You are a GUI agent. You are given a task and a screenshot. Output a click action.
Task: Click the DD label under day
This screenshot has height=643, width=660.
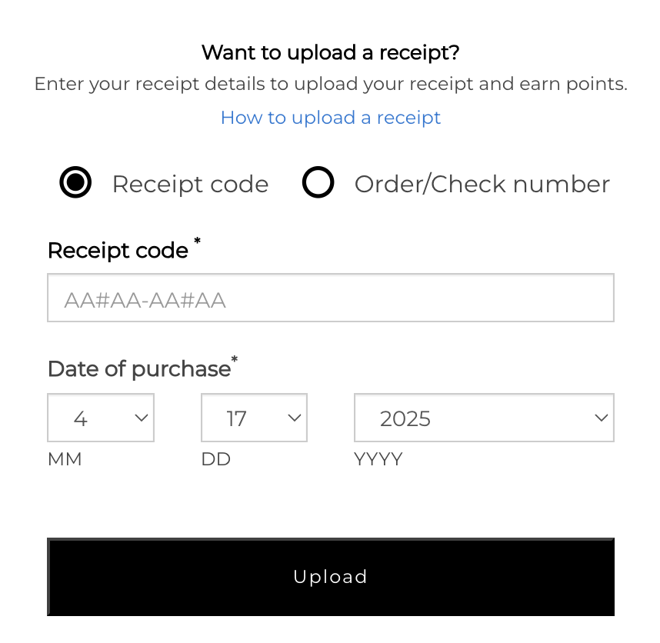tap(216, 460)
